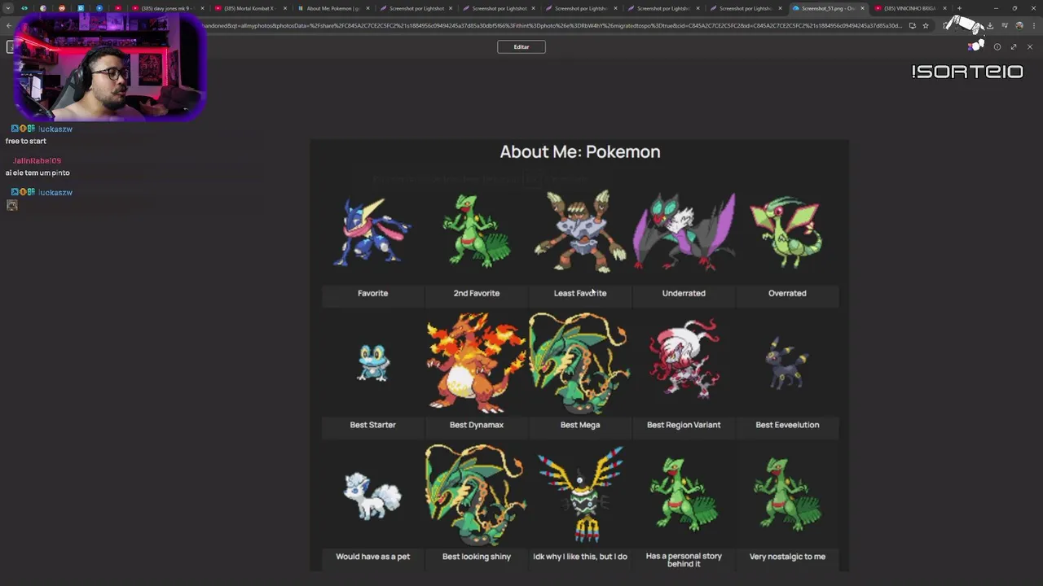Click the Best Mega label
Image resolution: width=1043 pixels, height=586 pixels.
point(580,425)
